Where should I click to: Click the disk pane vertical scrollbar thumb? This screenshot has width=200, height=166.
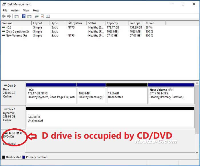(x=197, y=109)
